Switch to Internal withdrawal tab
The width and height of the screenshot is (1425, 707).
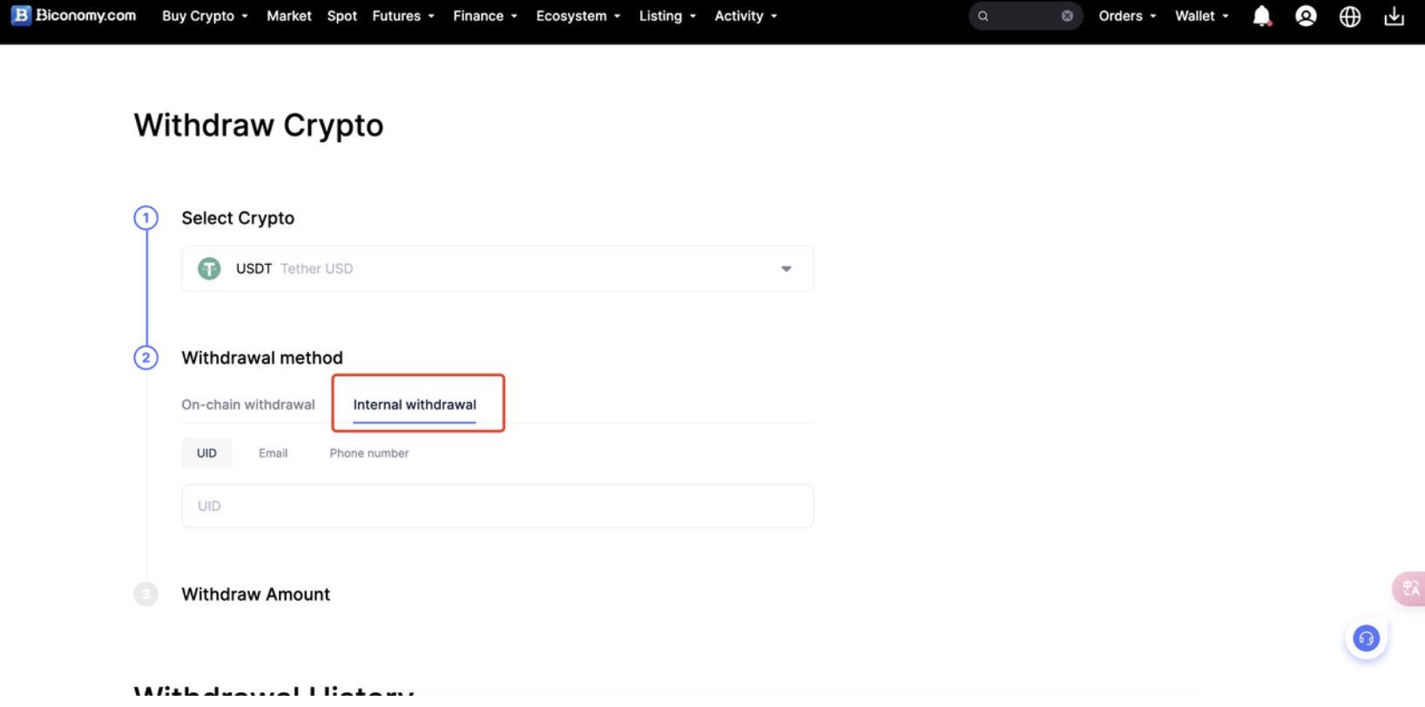415,404
